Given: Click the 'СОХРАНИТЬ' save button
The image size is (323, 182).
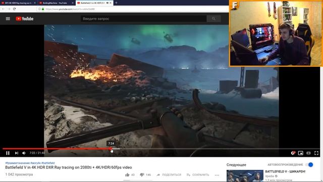Looking at the screenshot, I should [x=198, y=175].
